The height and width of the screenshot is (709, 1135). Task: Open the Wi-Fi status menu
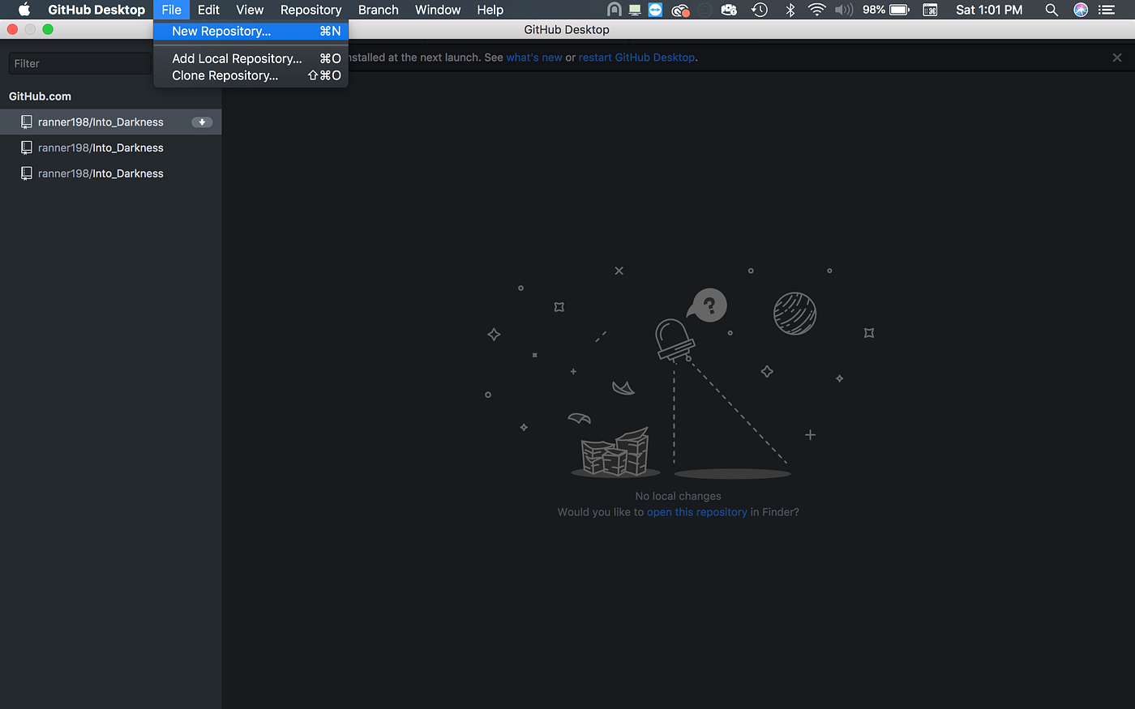816,10
